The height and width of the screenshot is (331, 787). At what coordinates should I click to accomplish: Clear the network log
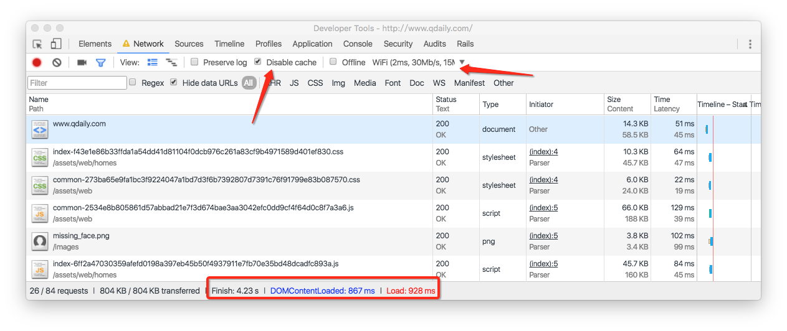[x=57, y=62]
